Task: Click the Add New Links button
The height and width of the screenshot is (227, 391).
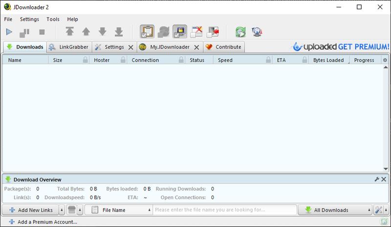Action: tap(31, 210)
